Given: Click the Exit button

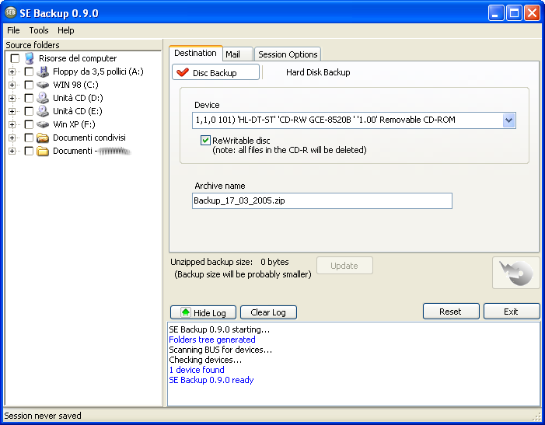Looking at the screenshot, I should (x=512, y=312).
